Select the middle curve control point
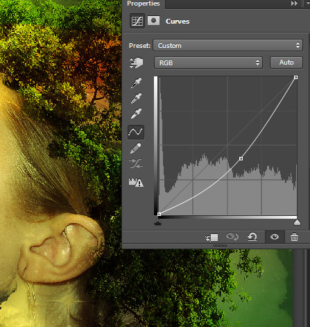Screen dimensions: 310x327 tap(241, 158)
